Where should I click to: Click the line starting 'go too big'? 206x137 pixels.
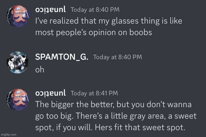(116, 116)
